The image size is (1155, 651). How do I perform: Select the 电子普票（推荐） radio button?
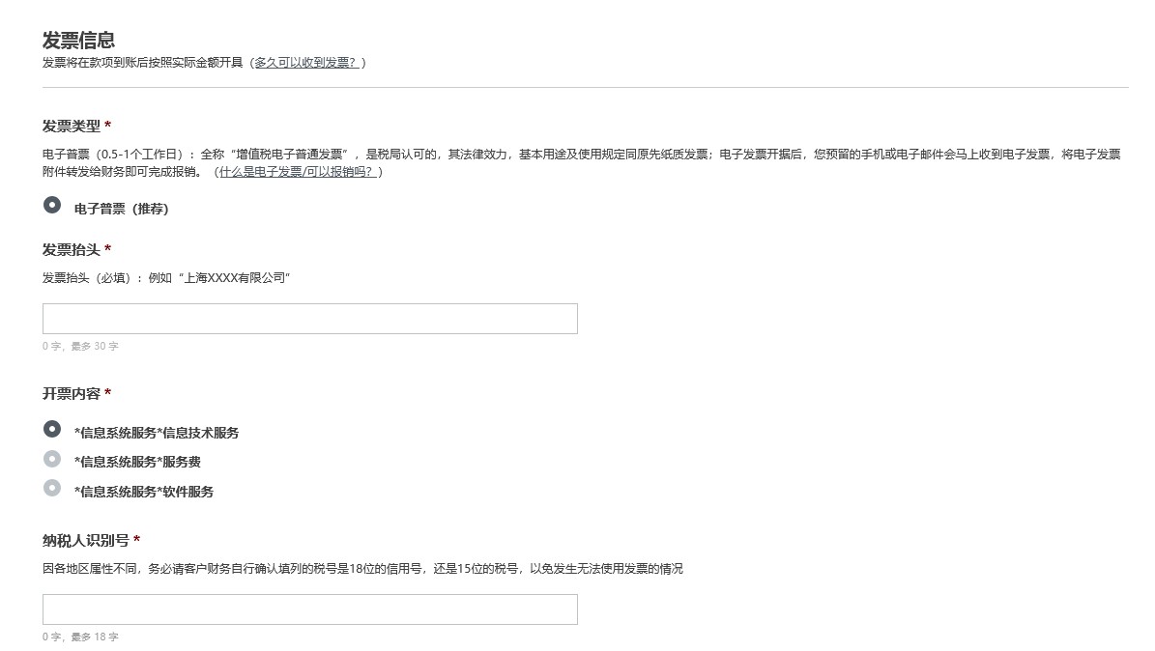[52, 205]
